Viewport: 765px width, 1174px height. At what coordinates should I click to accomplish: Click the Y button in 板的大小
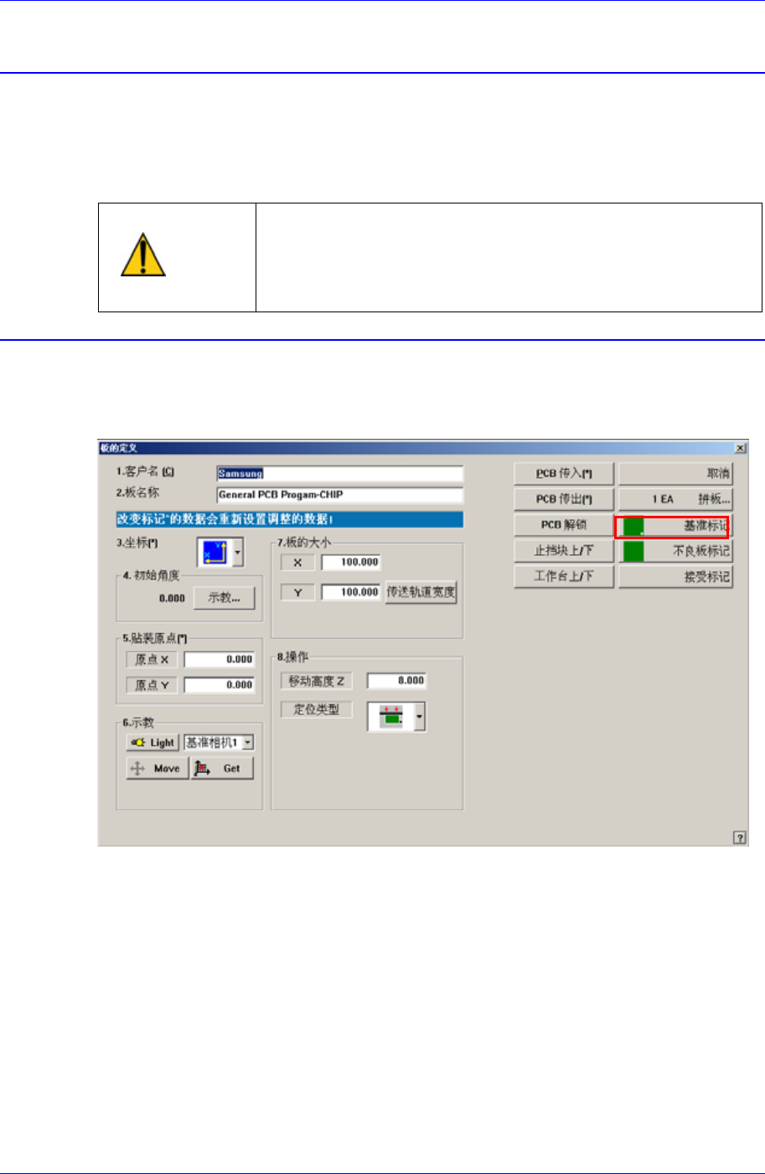(297, 592)
